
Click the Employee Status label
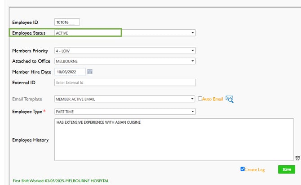(x=29, y=33)
